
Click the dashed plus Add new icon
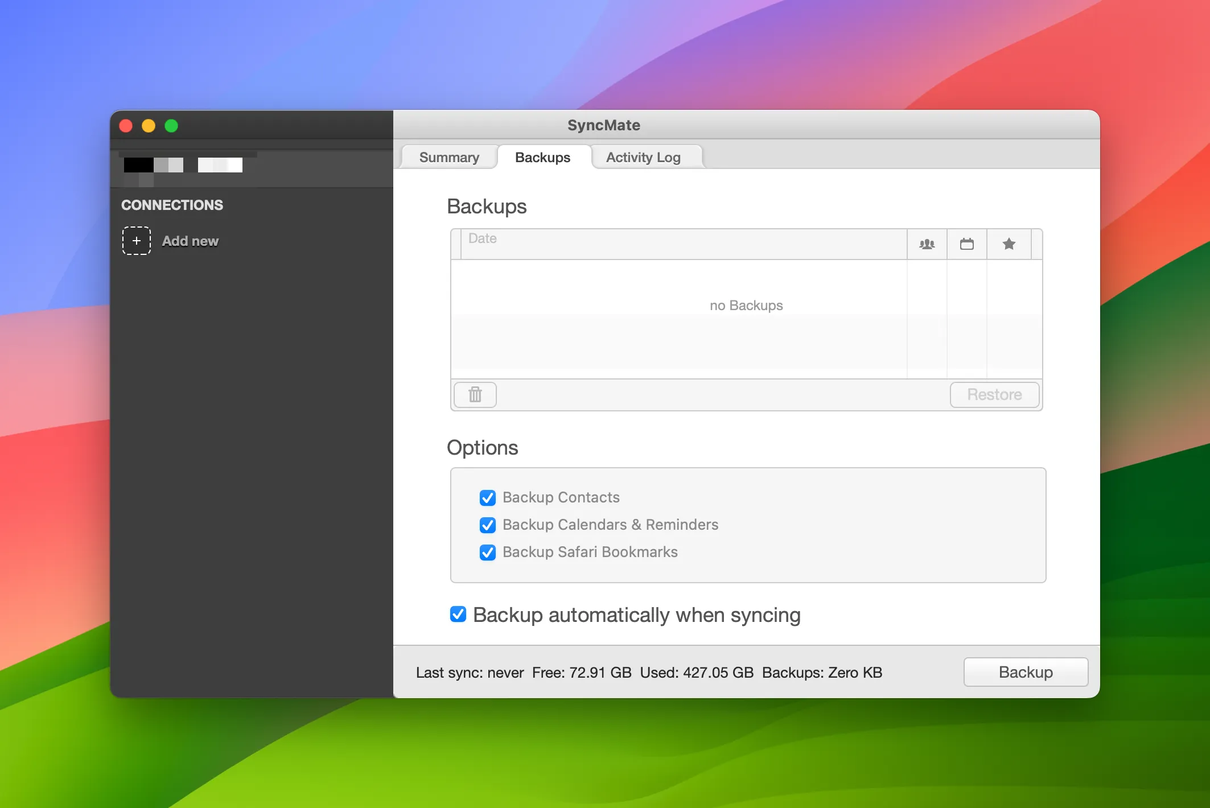pyautogui.click(x=137, y=241)
